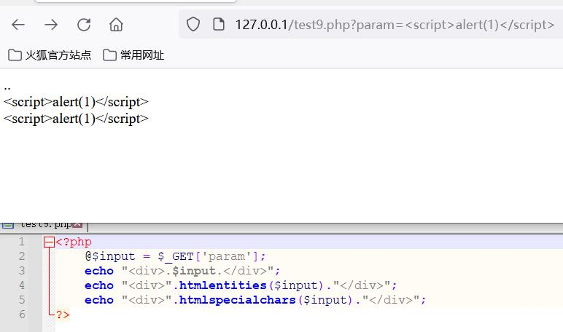Open the 常用网址 bookmarks folder

(x=133, y=55)
